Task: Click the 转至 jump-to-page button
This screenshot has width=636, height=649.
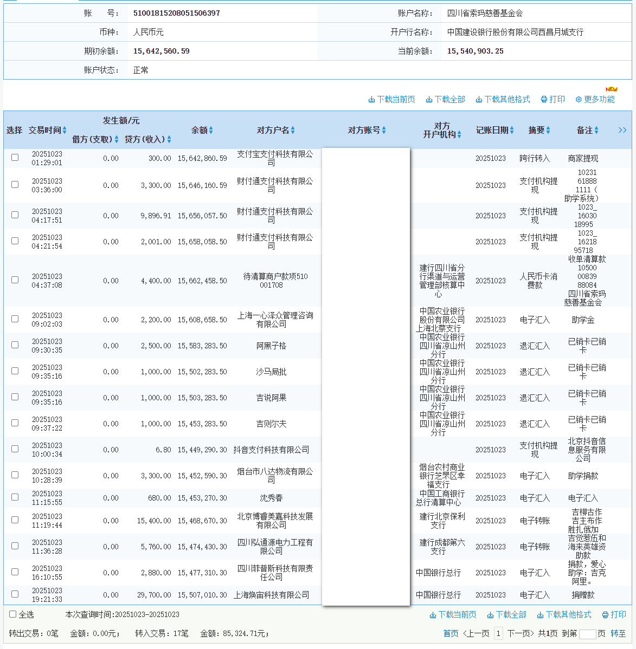Action: click(618, 633)
